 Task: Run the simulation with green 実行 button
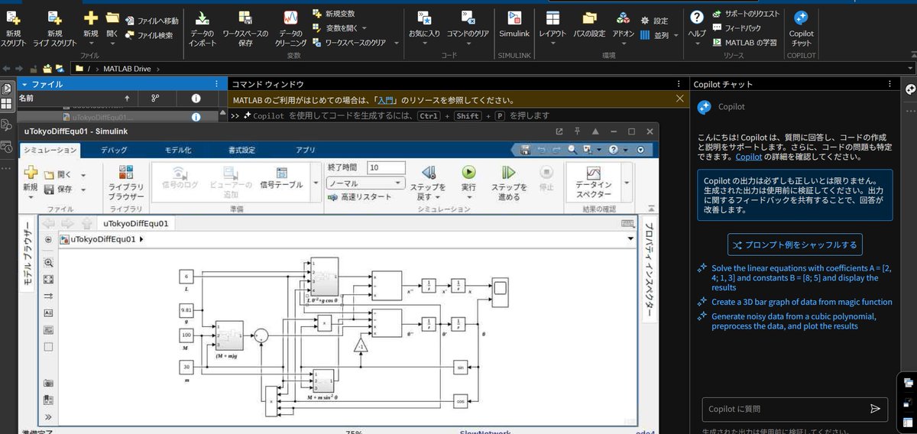468,173
